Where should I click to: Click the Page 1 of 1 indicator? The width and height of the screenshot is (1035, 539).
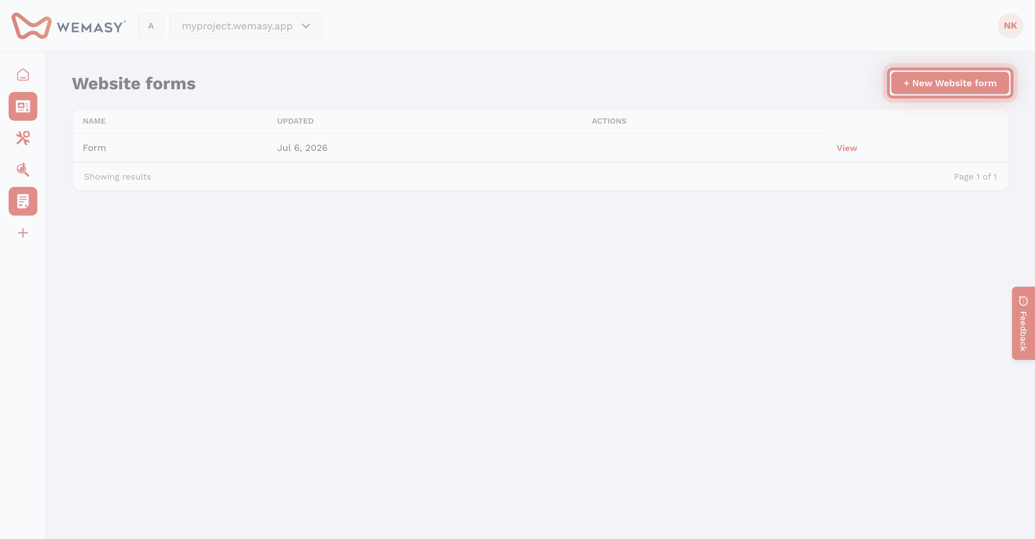[x=975, y=177]
